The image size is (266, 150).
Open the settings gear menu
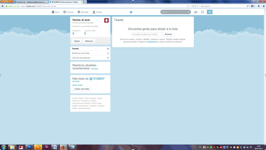click(202, 12)
